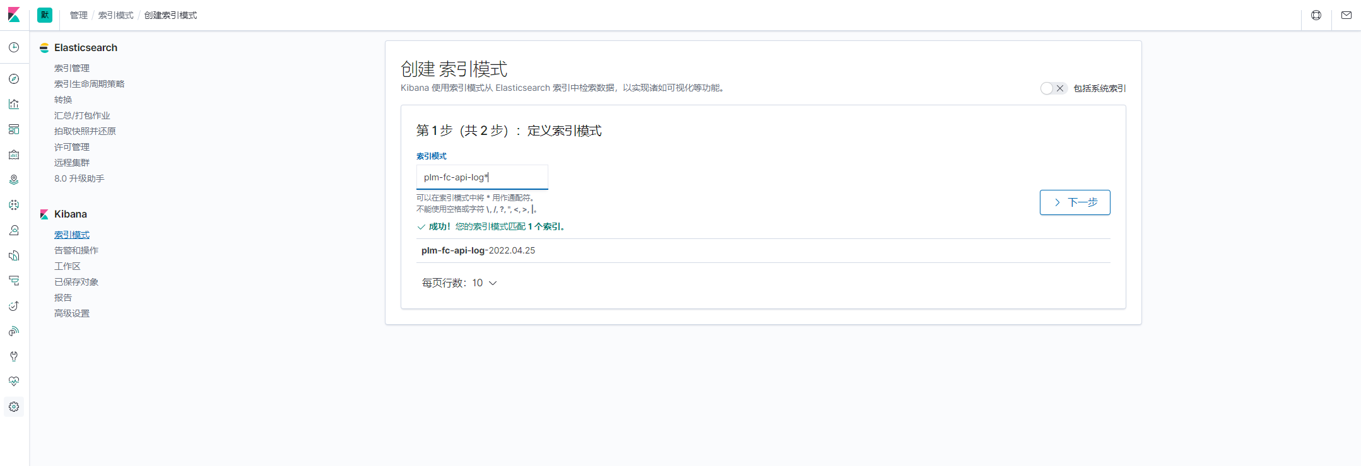Open SIEM from the side navigation
This screenshot has width=1361, height=466.
pyautogui.click(x=14, y=331)
